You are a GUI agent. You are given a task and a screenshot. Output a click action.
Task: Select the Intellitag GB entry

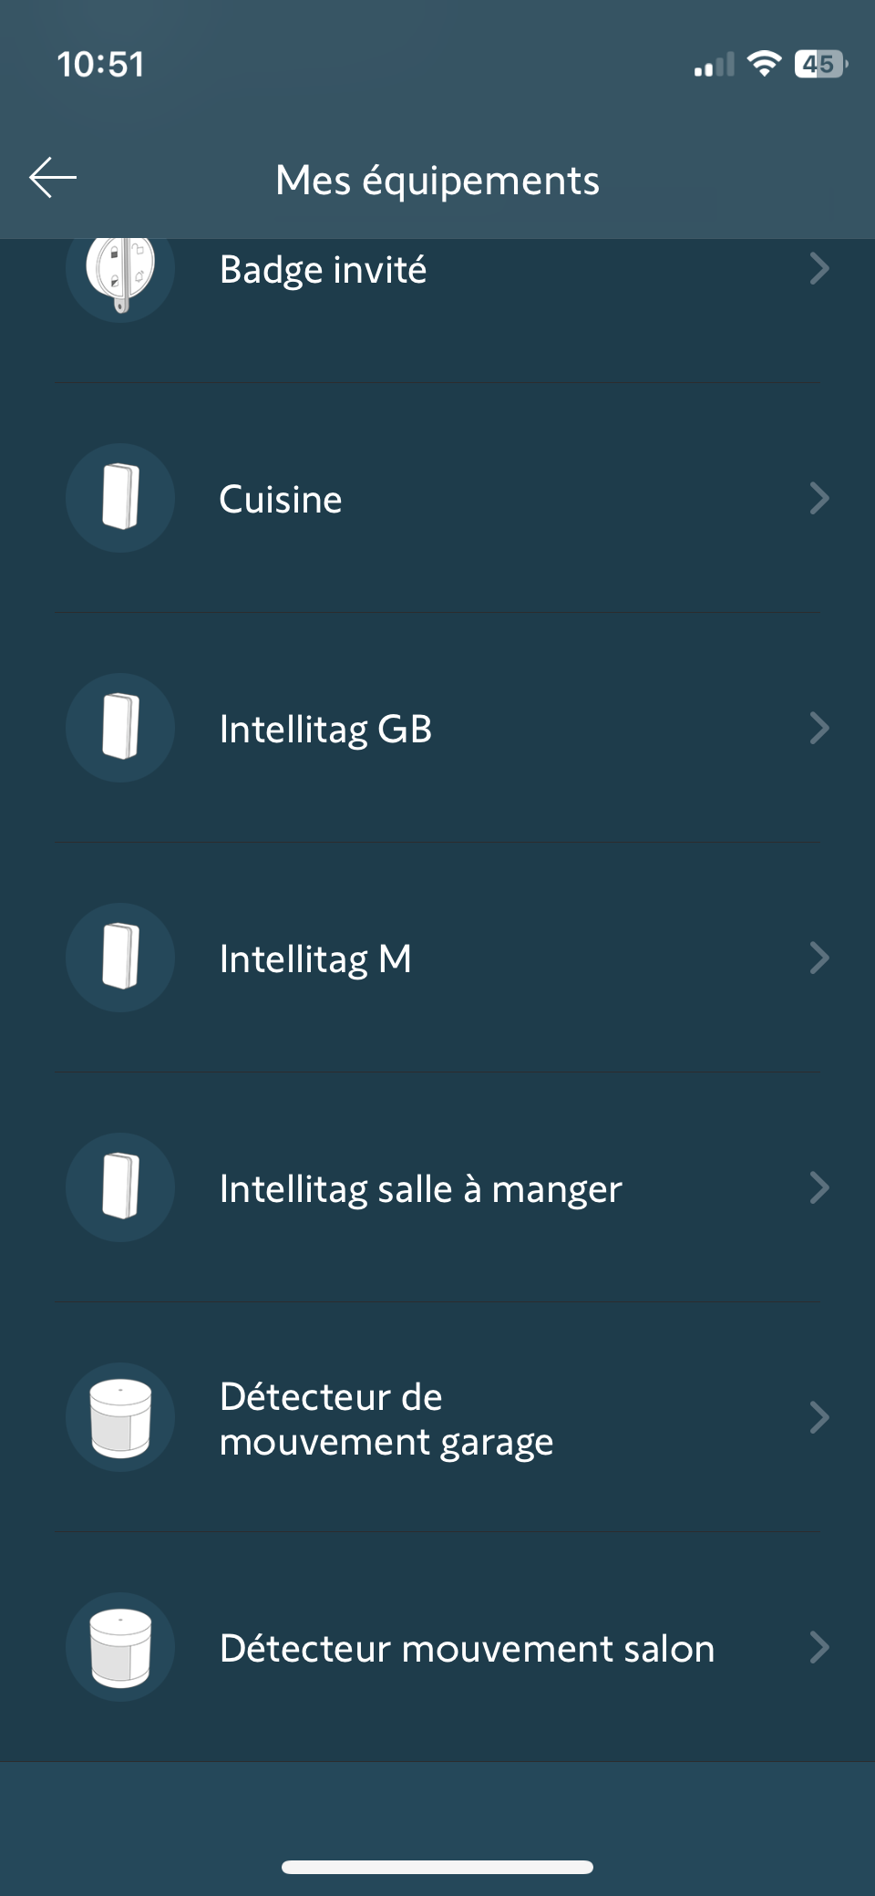click(325, 730)
